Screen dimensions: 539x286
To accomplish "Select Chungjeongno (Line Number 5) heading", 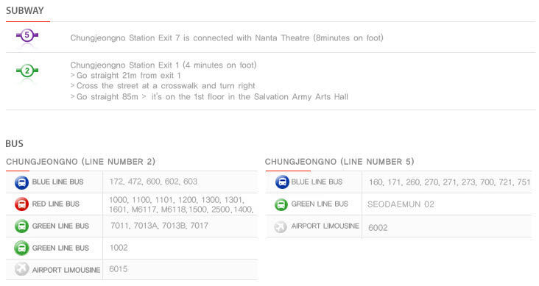I will [339, 162].
